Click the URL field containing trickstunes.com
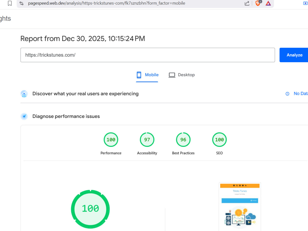Viewport: 308px width, 231px height. 148,55
